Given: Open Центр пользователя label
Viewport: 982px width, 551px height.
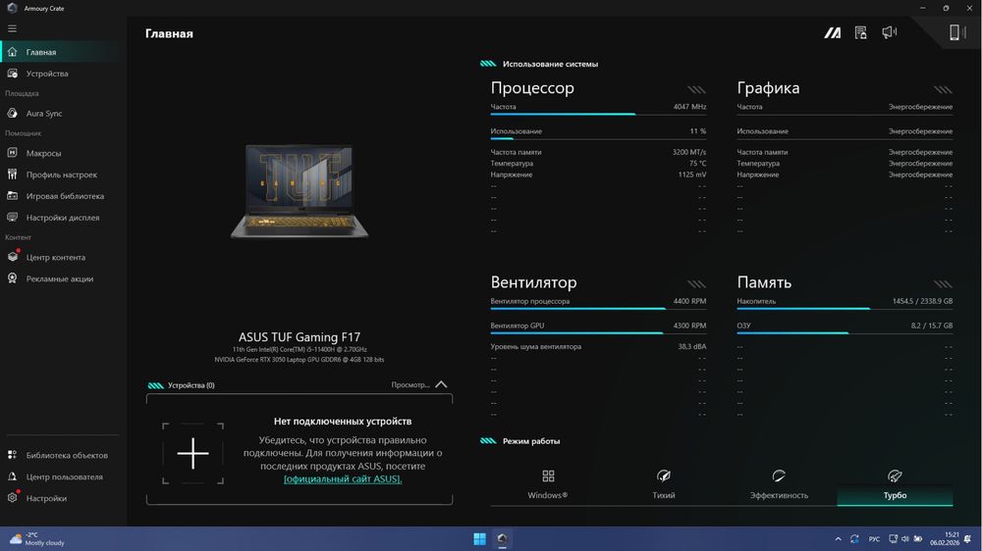Looking at the screenshot, I should pos(65,476).
